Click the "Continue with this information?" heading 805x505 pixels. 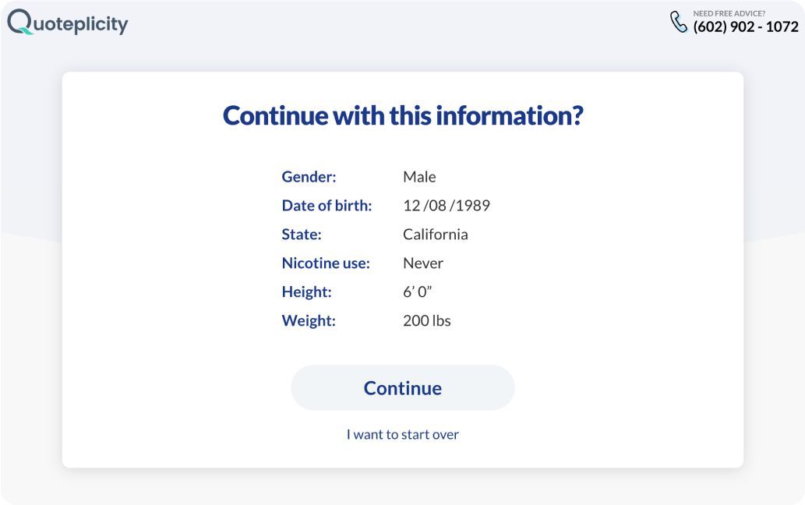pyautogui.click(x=403, y=115)
